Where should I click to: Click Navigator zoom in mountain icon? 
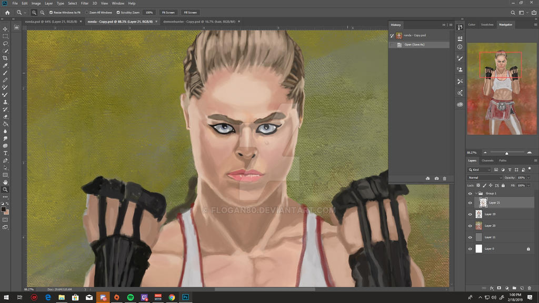[530, 153]
